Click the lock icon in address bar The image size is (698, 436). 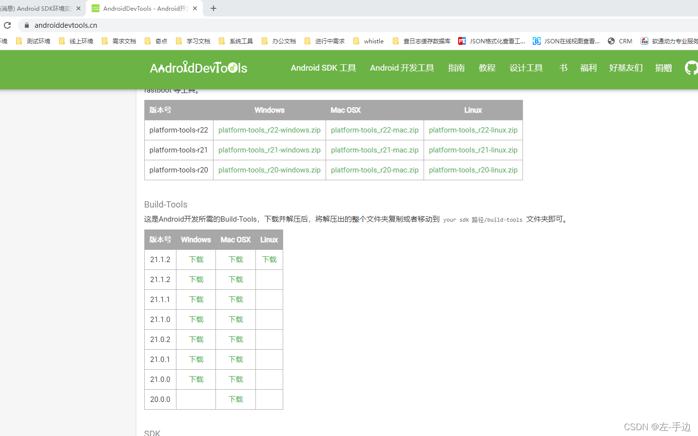pos(27,25)
